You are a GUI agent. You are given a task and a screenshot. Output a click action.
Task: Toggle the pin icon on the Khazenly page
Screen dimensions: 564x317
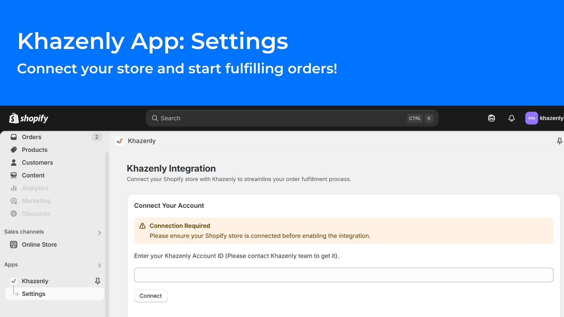coord(559,141)
